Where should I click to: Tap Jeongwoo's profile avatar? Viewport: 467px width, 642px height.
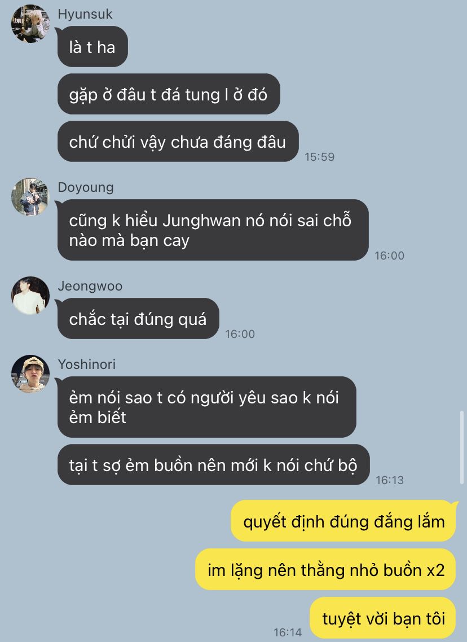(30, 295)
